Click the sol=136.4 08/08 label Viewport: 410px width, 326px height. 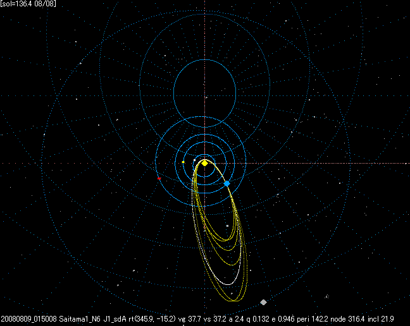coord(28,4)
